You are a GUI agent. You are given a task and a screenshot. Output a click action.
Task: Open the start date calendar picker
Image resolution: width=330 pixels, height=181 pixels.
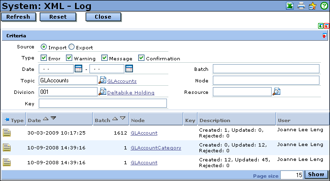click(78, 68)
